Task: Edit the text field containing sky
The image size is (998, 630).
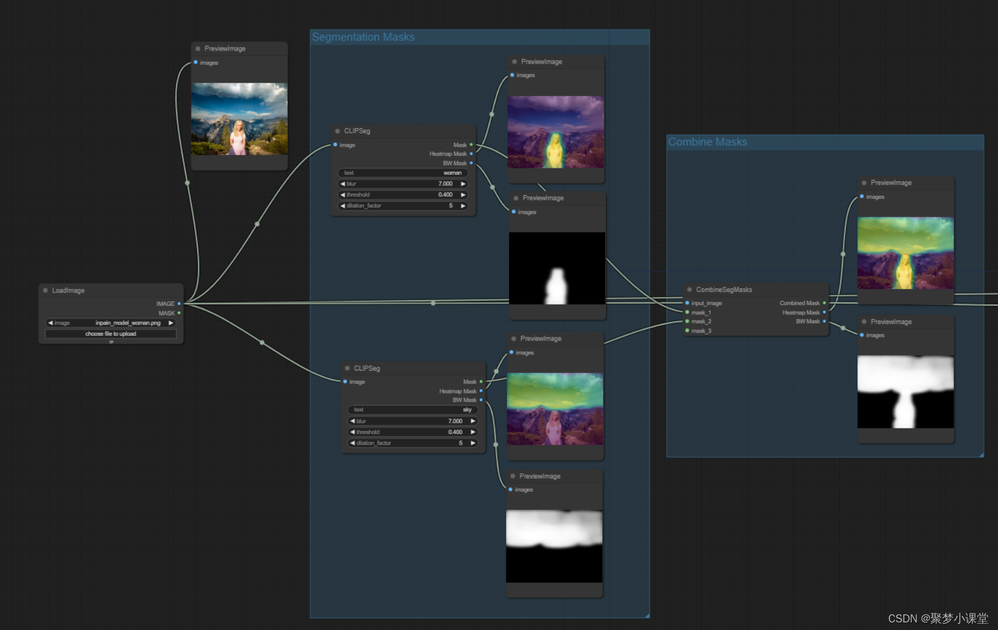Action: tap(413, 410)
